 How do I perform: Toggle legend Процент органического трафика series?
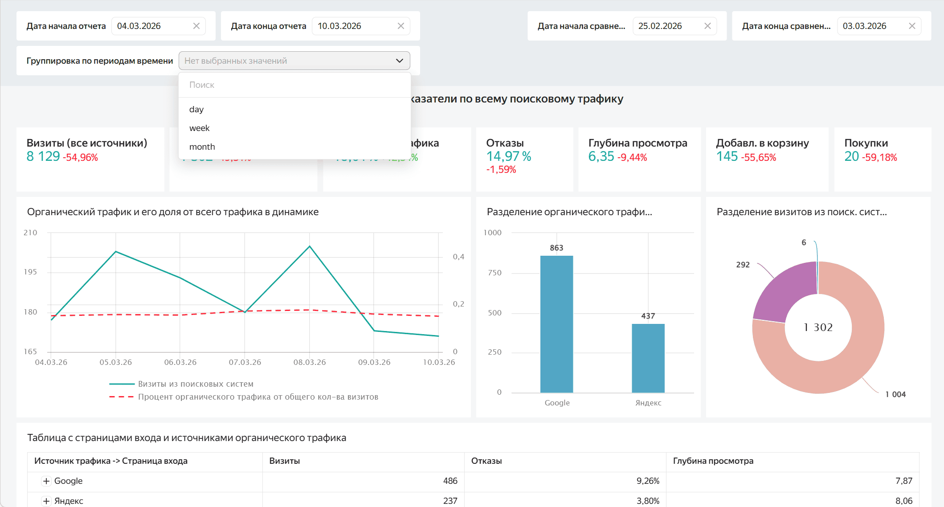257,397
